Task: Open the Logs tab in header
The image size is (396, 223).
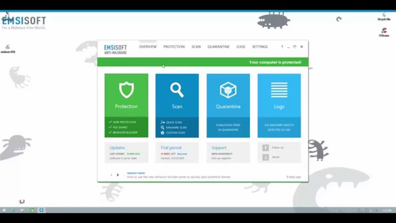Action: click(x=241, y=47)
